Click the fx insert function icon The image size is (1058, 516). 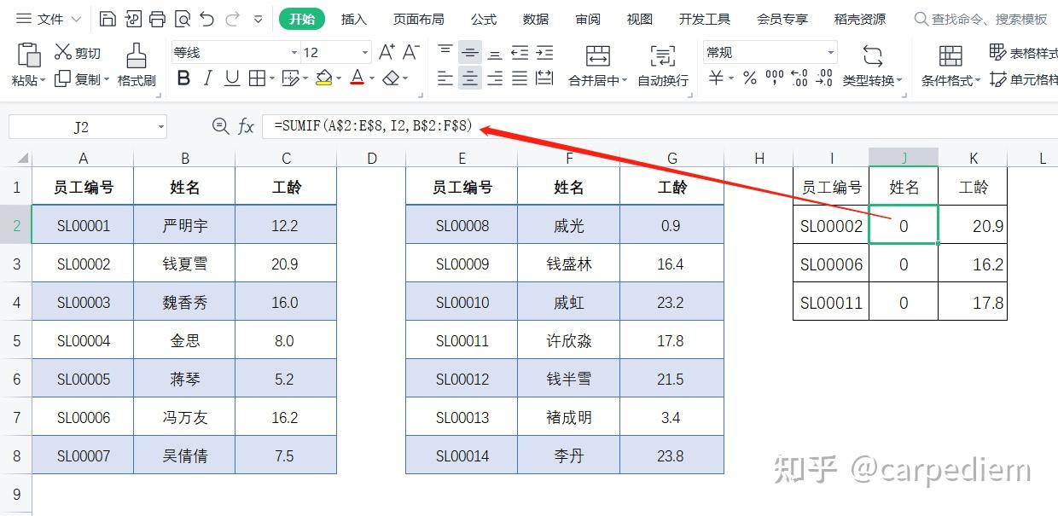pos(246,126)
